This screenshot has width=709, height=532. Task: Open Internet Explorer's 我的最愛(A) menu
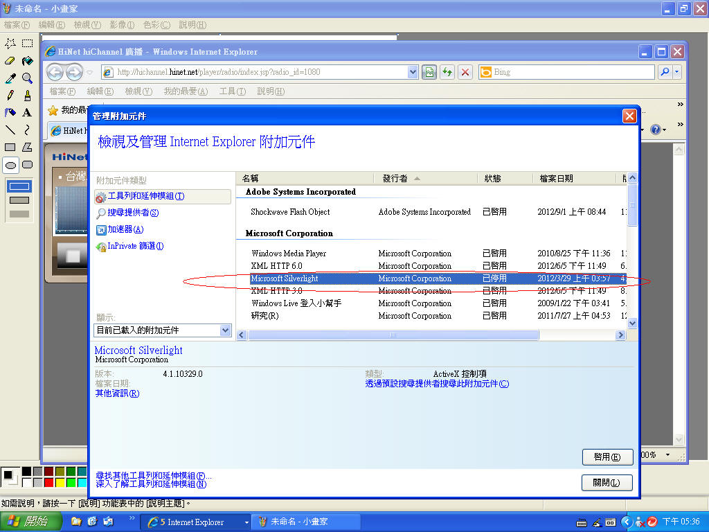[x=186, y=91]
